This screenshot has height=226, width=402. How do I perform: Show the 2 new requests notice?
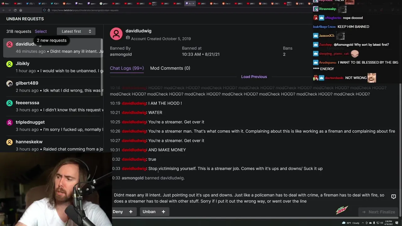click(52, 40)
